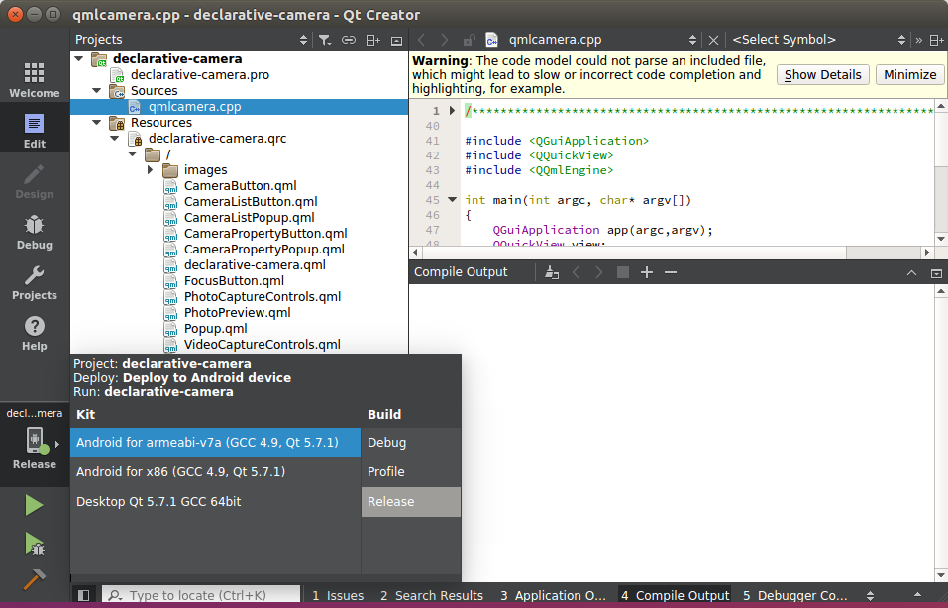Click the filter tree icon in Projects panel
The width and height of the screenshot is (948, 608).
325,40
